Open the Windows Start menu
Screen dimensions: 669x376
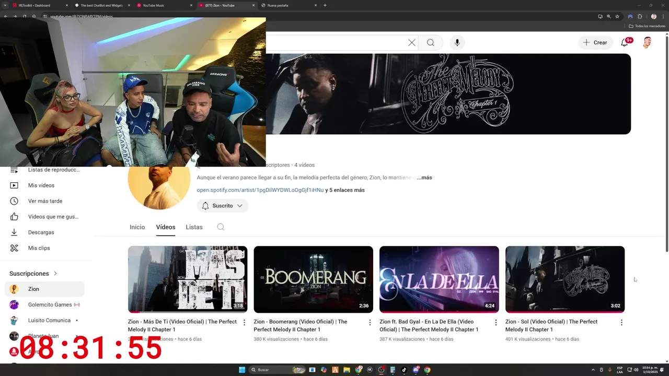[242, 370]
